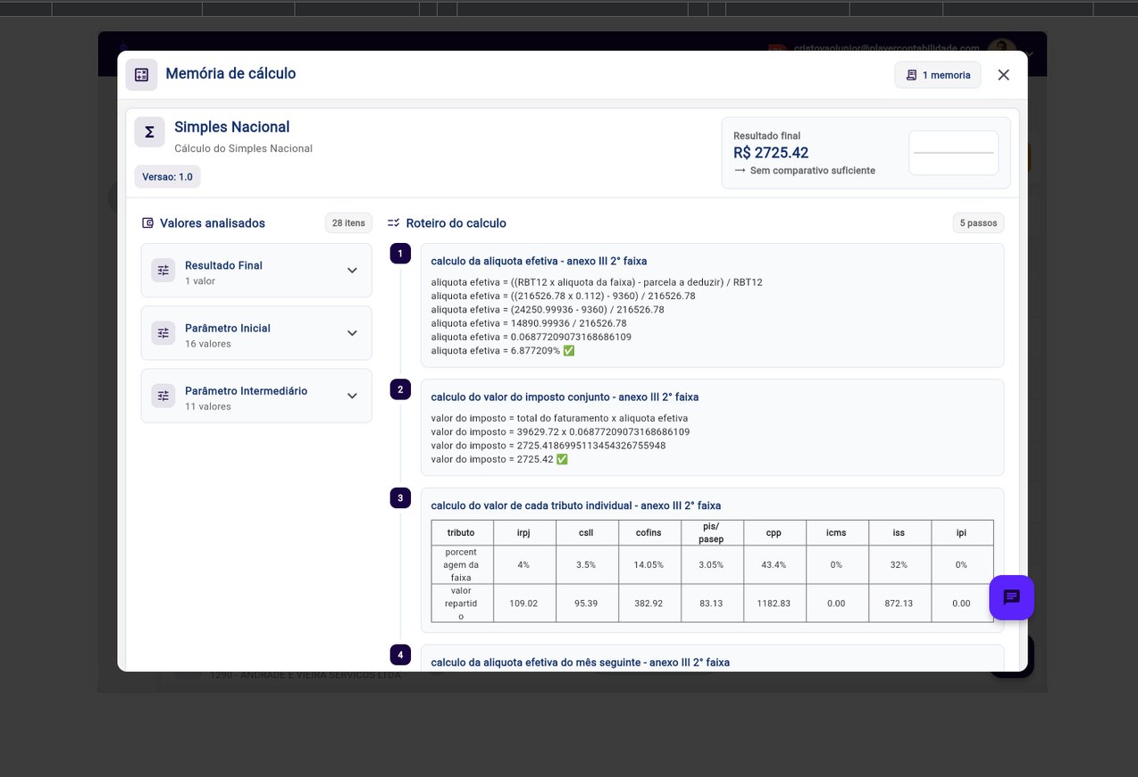
Task: Click the wallet icon beside Valores analisados
Action: click(148, 223)
